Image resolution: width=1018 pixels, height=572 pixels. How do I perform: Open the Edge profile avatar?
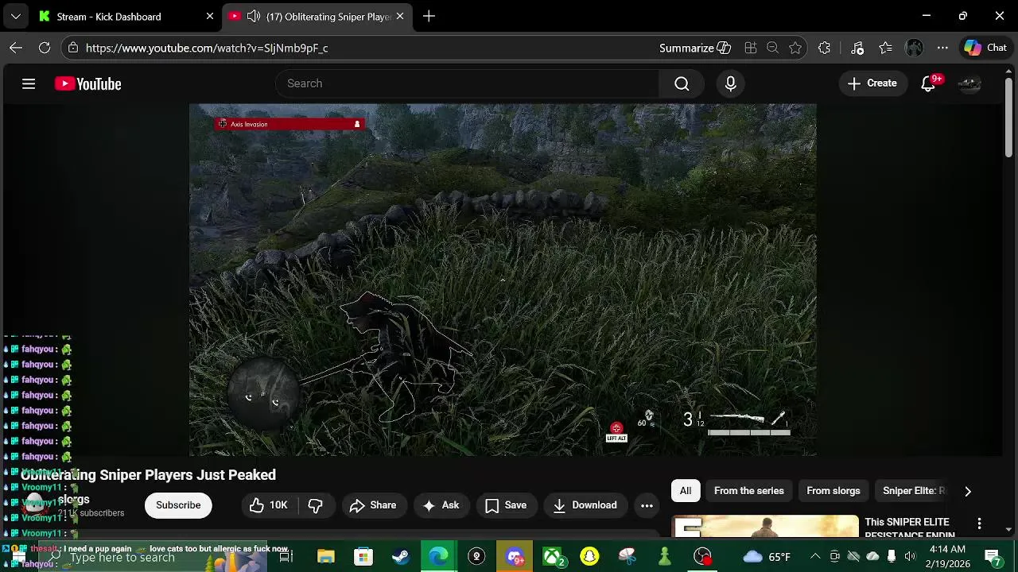point(914,48)
